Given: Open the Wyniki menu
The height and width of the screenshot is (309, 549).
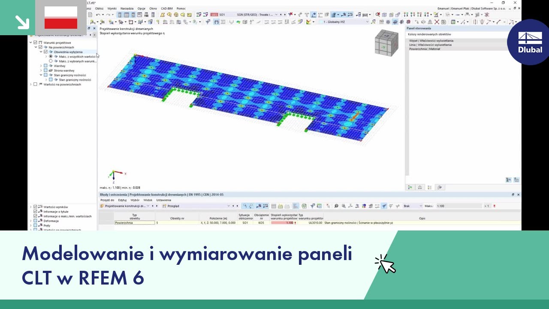Looking at the screenshot, I should pos(112,8).
